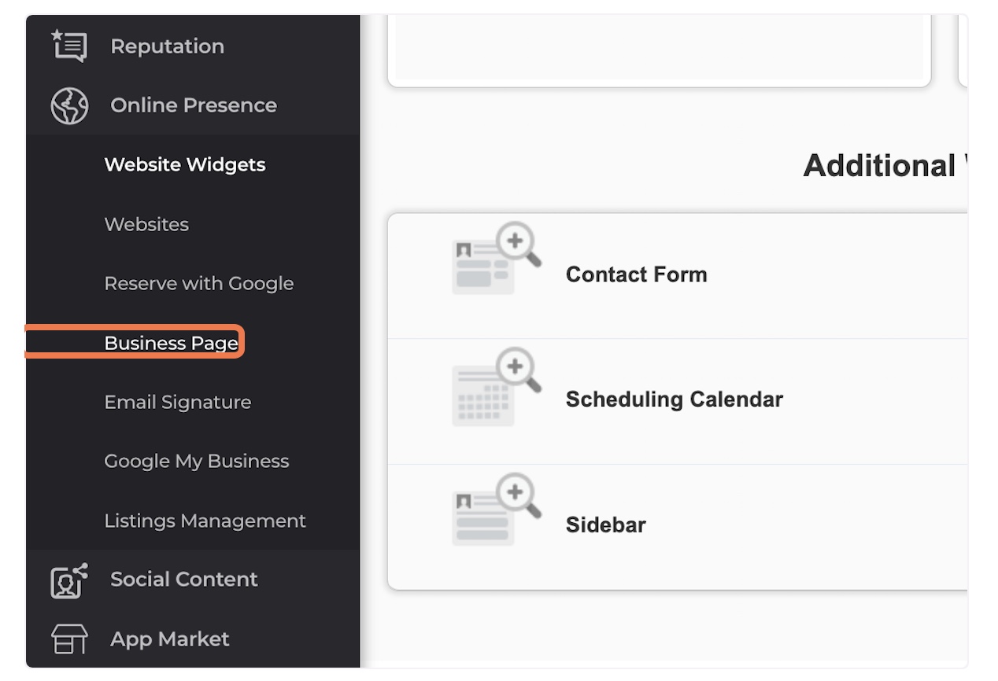998x681 pixels.
Task: Click the Sidebar widget preview icon
Action: [496, 510]
